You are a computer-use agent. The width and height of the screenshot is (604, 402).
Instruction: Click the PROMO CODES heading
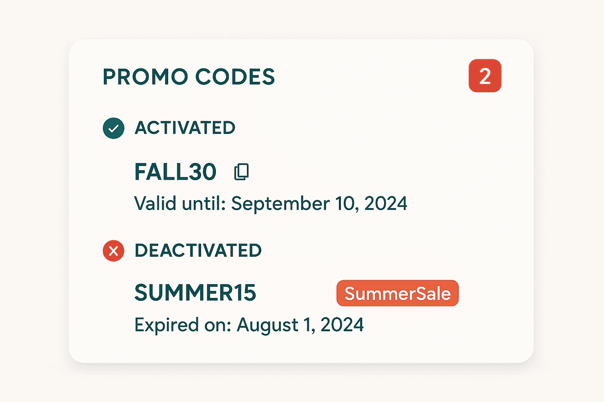[188, 77]
